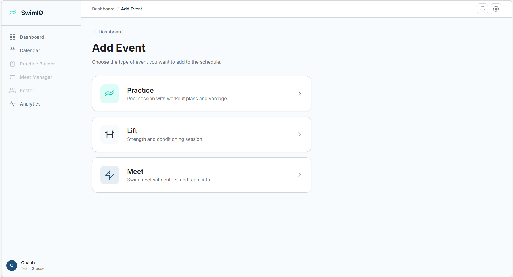Viewport: 513px width, 277px height.
Task: Open Dashboard from the breadcrumb
Action: click(x=103, y=9)
